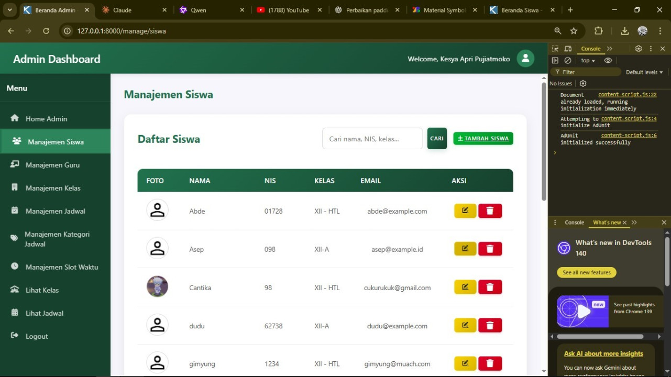Viewport: 671px width, 377px height.
Task: Click the student search input field
Action: point(372,139)
